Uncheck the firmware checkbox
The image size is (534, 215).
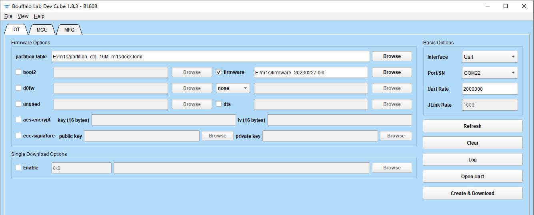tap(219, 72)
